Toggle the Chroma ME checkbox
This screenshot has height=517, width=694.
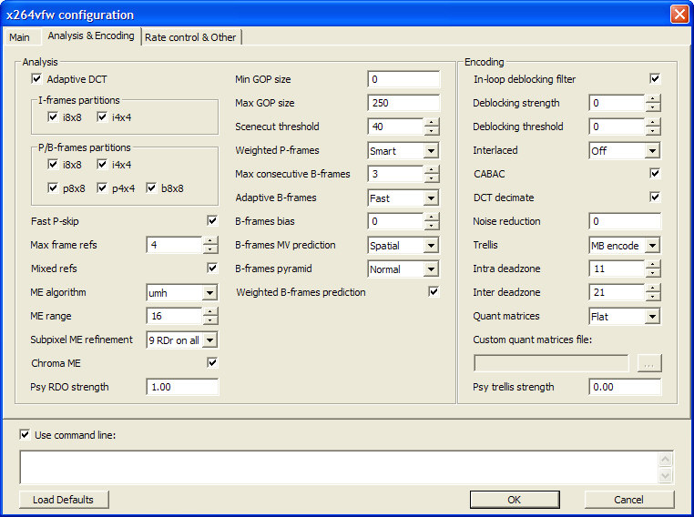point(212,362)
